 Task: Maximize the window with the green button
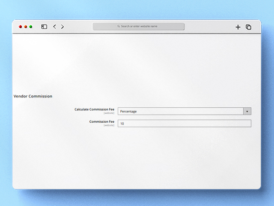(31, 27)
